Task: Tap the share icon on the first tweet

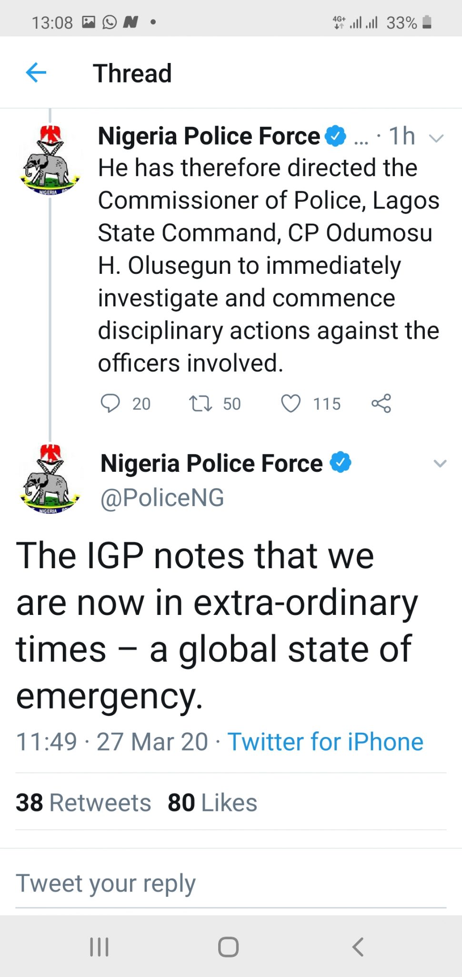Action: (381, 403)
